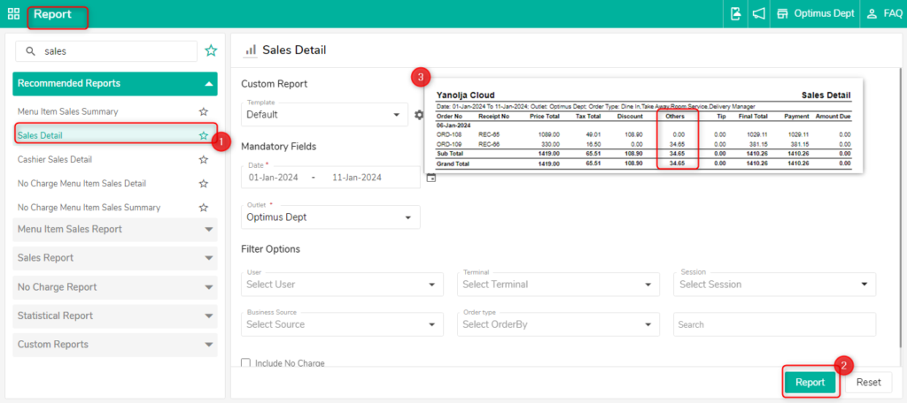Open the Business Source dropdown

(x=342, y=324)
